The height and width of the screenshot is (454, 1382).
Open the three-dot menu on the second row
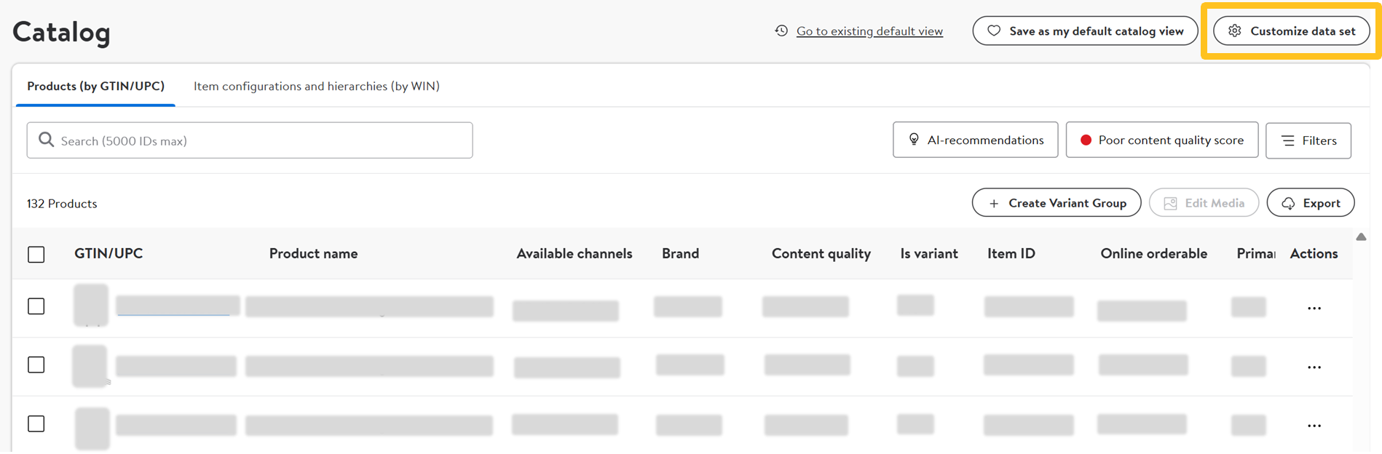pos(1314,367)
